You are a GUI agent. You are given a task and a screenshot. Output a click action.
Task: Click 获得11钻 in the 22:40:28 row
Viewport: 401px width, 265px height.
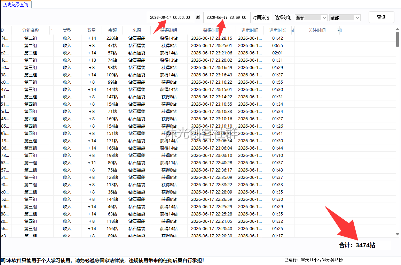coord(169,163)
